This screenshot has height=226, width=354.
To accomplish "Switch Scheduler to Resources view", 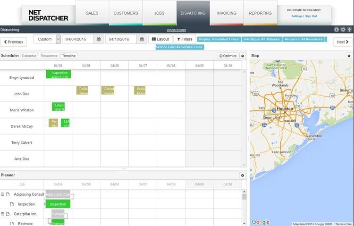I will (49, 56).
